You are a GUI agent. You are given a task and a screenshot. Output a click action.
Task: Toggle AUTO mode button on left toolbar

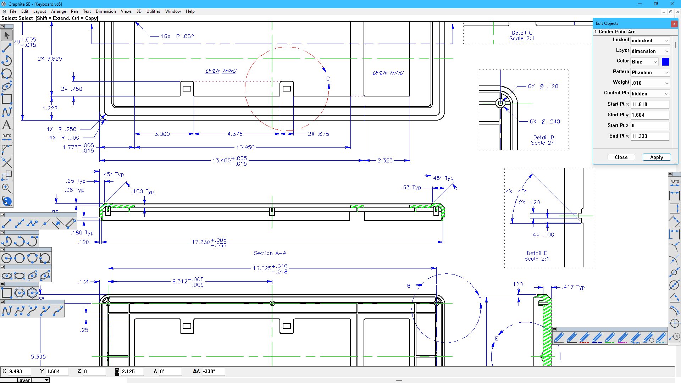pyautogui.click(x=6, y=137)
